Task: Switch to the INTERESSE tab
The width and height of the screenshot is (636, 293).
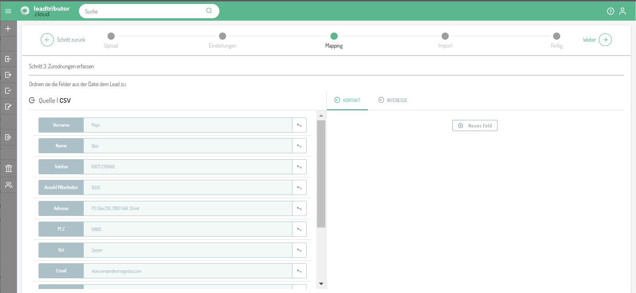Action: tap(393, 100)
